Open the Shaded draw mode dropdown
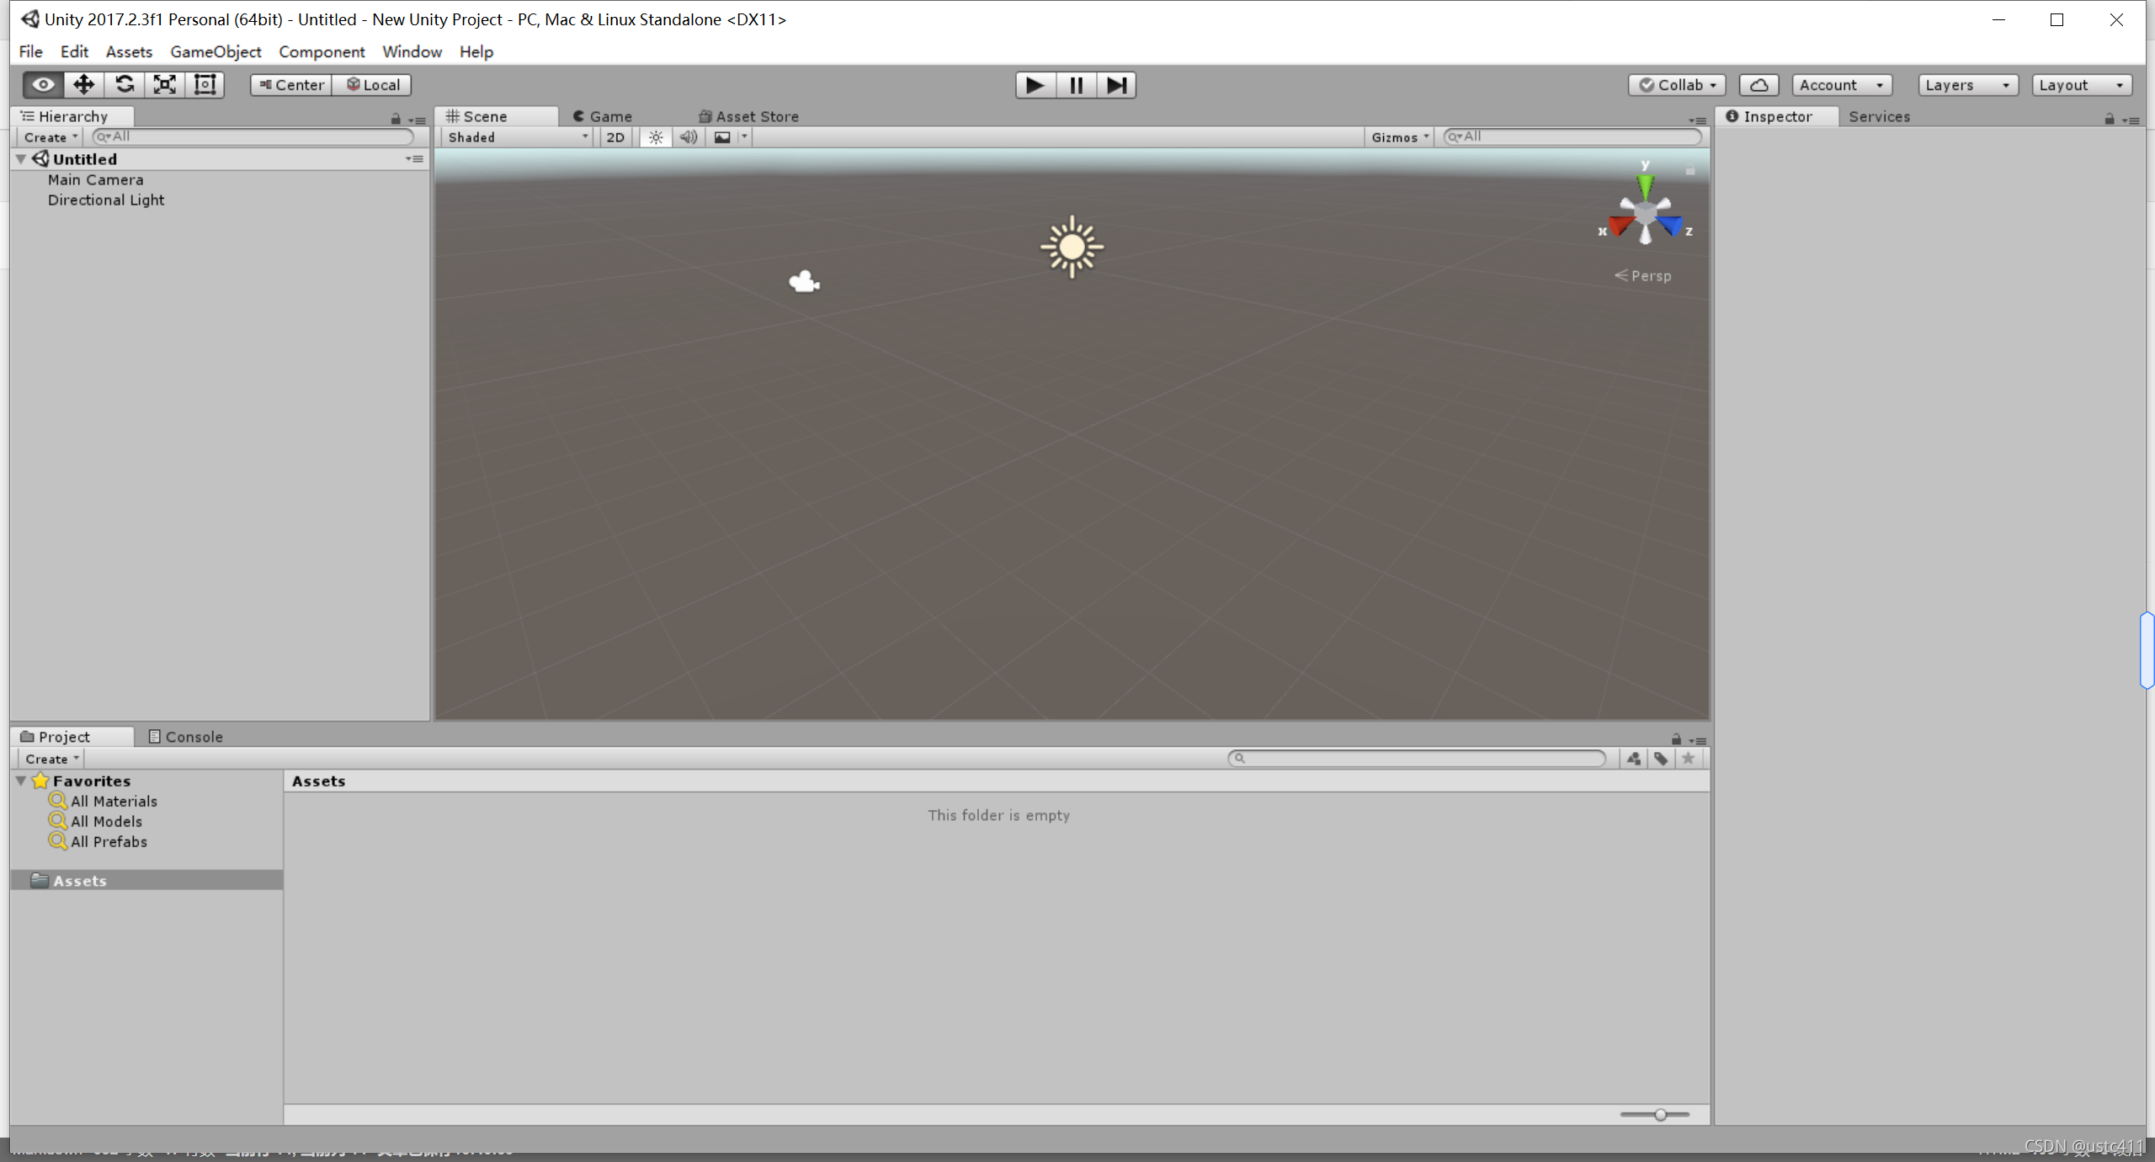Image resolution: width=2155 pixels, height=1162 pixels. point(517,137)
